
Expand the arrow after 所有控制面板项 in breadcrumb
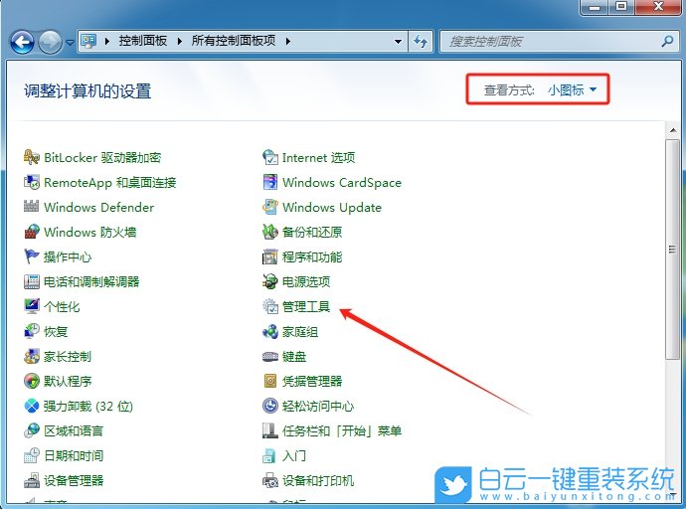[287, 41]
